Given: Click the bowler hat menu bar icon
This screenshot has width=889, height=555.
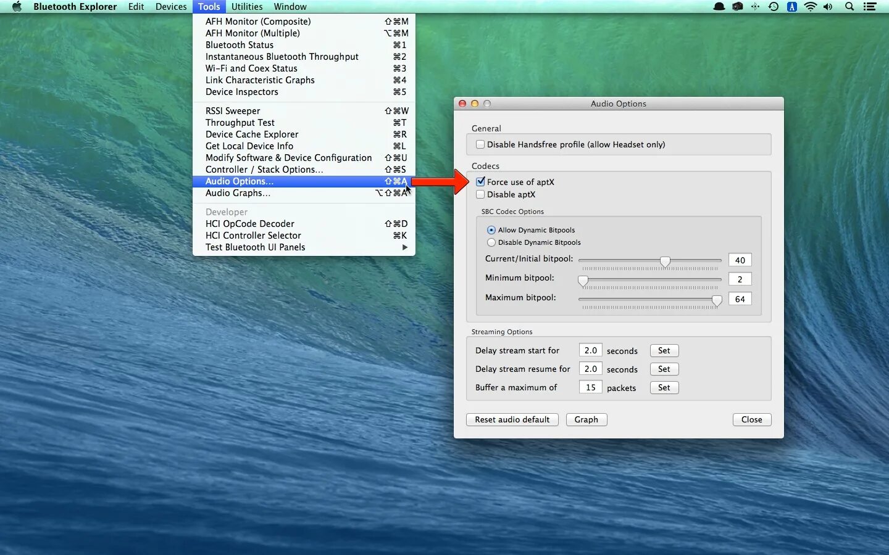Looking at the screenshot, I should 719,7.
